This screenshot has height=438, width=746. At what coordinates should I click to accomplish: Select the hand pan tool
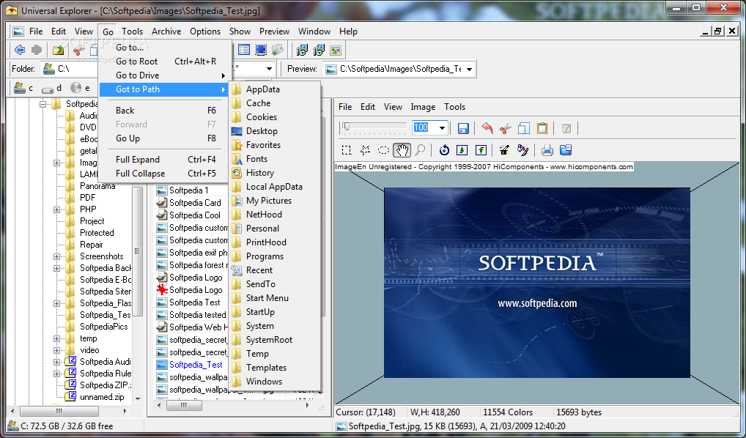click(x=402, y=150)
